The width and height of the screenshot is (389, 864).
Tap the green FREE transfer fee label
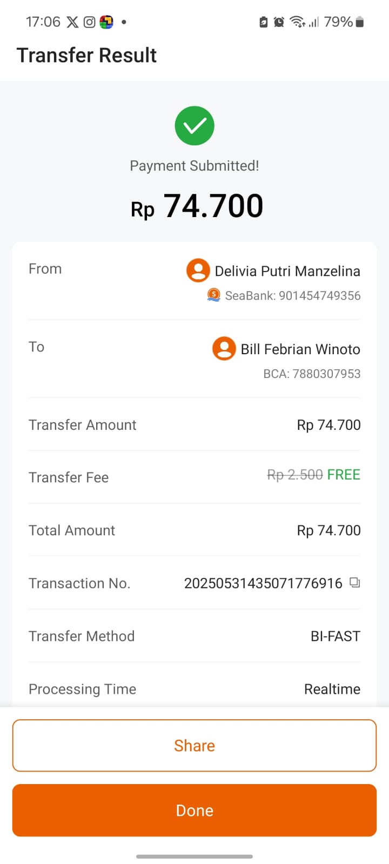tap(344, 475)
